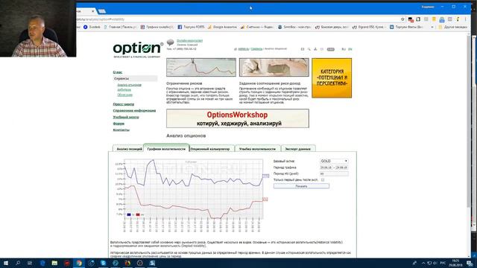Open the Forum sidebar link
Screen dimensions: 477x268
[119, 124]
